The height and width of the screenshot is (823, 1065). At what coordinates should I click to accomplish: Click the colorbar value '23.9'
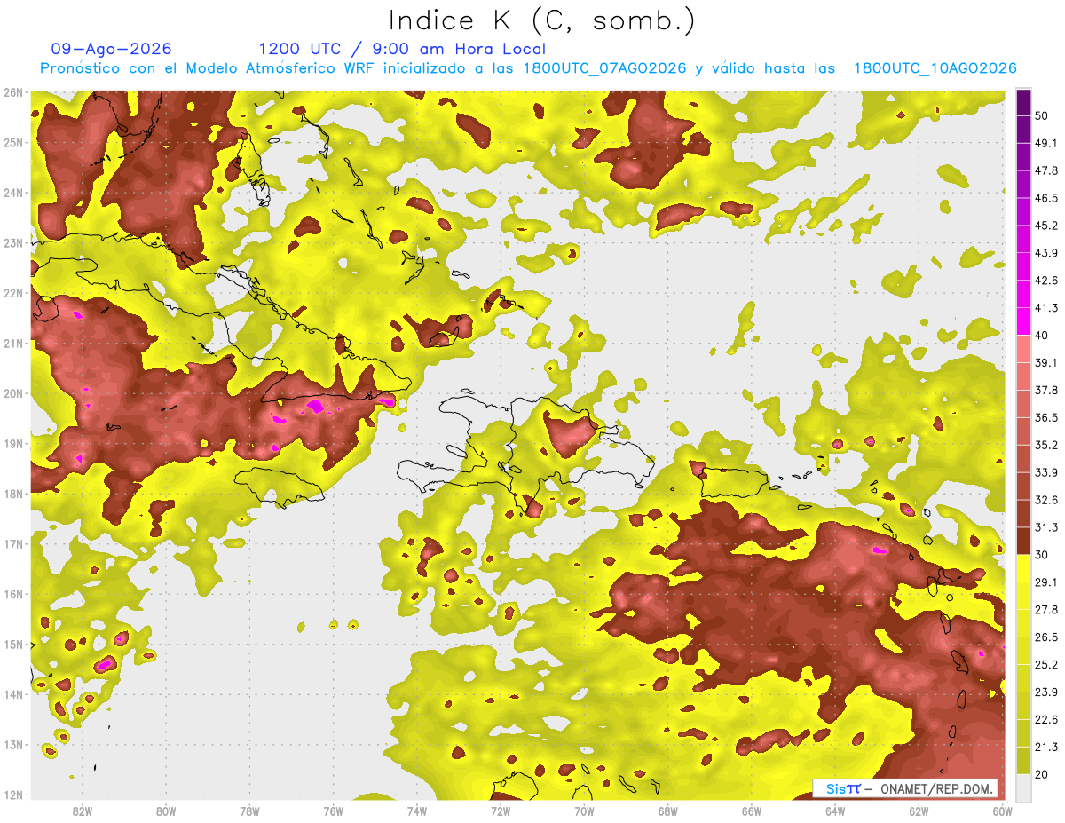(x=1046, y=692)
